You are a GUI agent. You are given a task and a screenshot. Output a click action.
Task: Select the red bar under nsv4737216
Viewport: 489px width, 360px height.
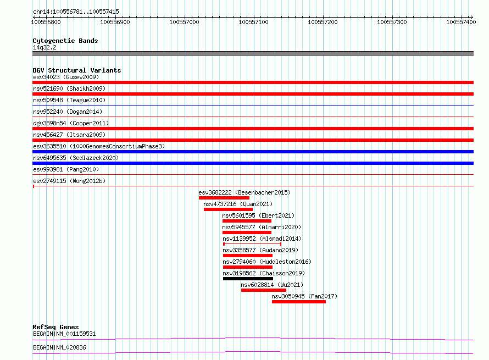(x=228, y=209)
